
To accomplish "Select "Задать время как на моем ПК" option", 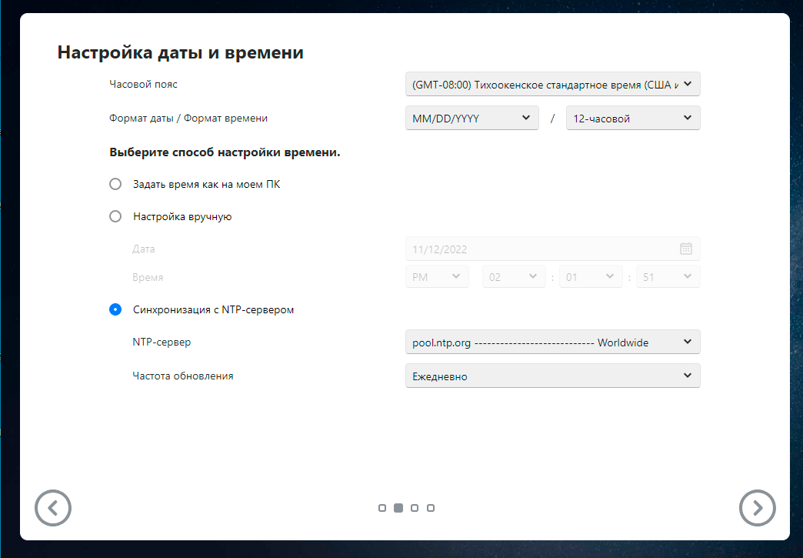I will pyautogui.click(x=115, y=185).
